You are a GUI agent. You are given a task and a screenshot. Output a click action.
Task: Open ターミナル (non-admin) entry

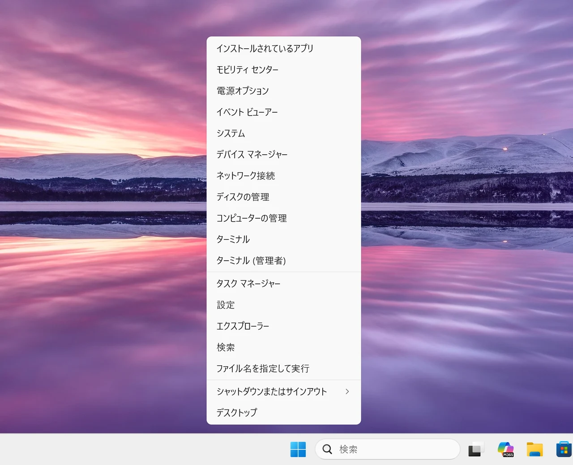[x=284, y=240]
